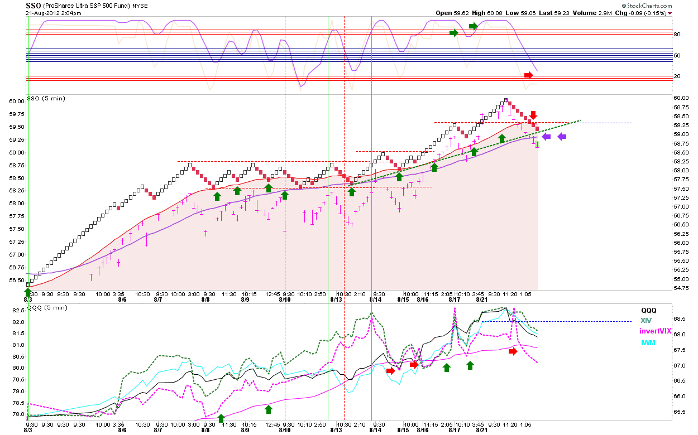Click the indicator scale label 20
This screenshot has width=698, height=435.
coord(676,76)
